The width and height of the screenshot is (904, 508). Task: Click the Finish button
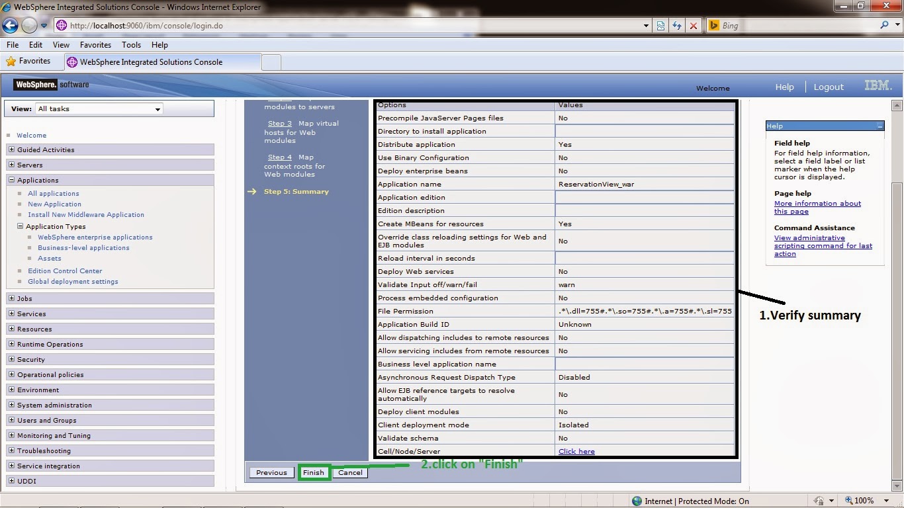[314, 472]
